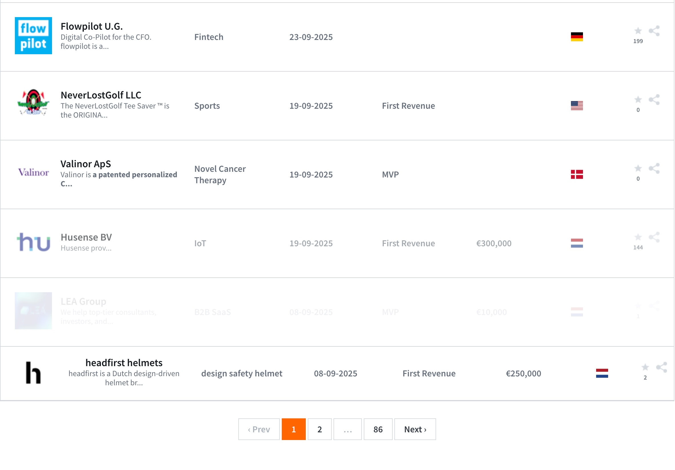Click share icon for NeverLostGolf LLC
675x470 pixels.
[654, 100]
